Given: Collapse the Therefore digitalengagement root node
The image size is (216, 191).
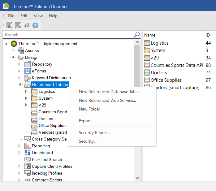Looking at the screenshot, I should click(6, 44).
